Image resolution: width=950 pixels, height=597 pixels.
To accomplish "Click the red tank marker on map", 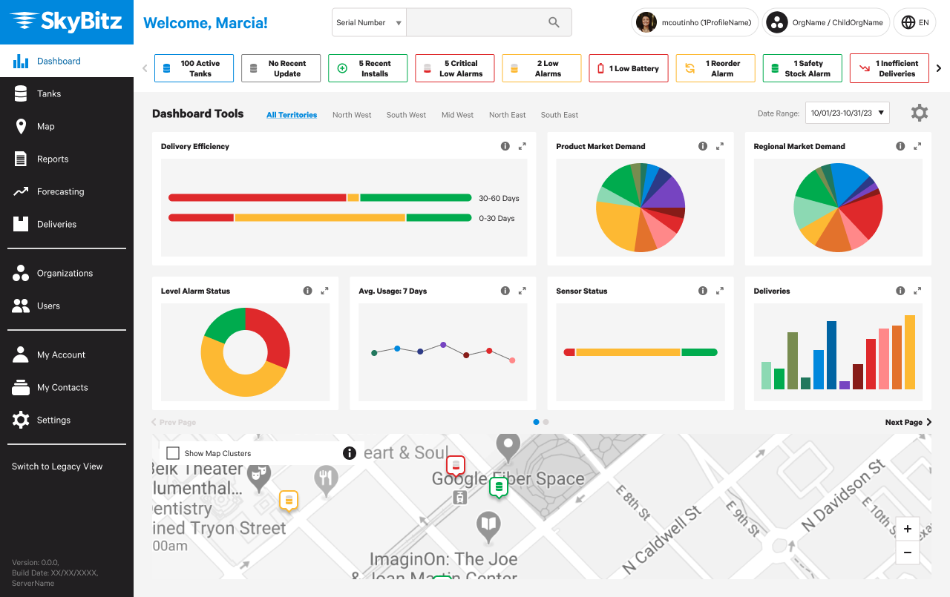I will [x=456, y=466].
